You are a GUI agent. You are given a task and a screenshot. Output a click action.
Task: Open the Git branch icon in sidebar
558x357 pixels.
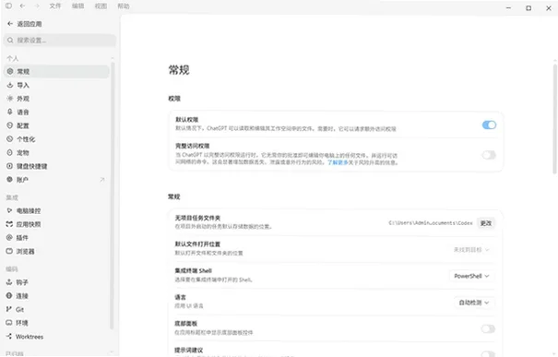[9, 309]
